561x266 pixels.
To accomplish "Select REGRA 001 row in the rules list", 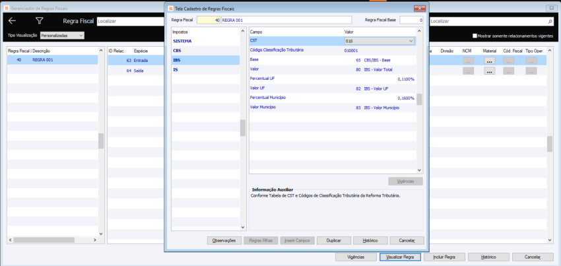I will pos(53,60).
